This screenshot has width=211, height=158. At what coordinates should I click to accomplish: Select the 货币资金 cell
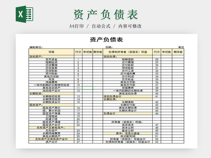pos(51,59)
